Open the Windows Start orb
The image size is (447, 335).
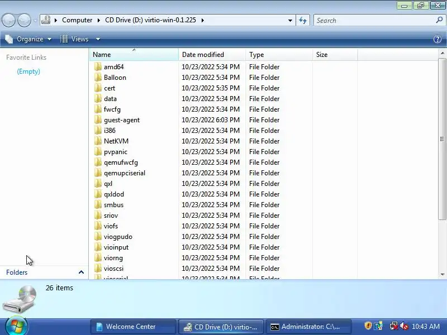pyautogui.click(x=17, y=327)
